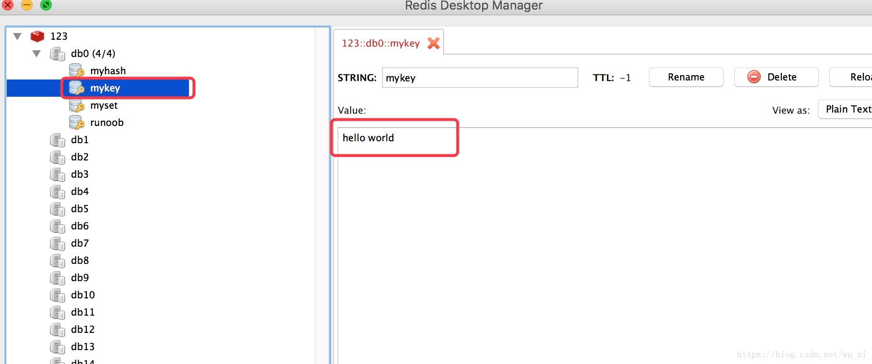The height and width of the screenshot is (364, 872).
Task: Click the db6 database icon
Action: coord(58,226)
